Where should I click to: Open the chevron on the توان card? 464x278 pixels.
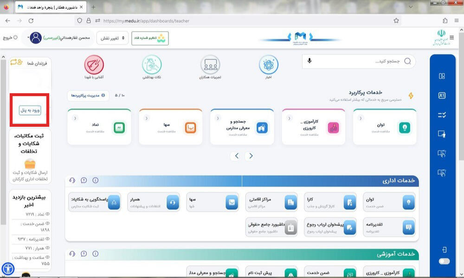361,118
